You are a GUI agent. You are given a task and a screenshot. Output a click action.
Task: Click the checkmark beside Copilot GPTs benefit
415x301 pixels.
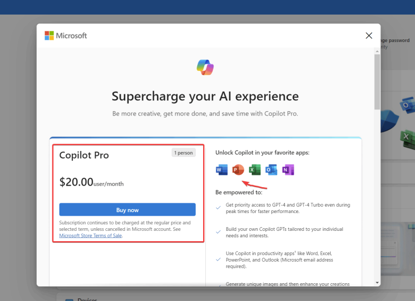[218, 232]
